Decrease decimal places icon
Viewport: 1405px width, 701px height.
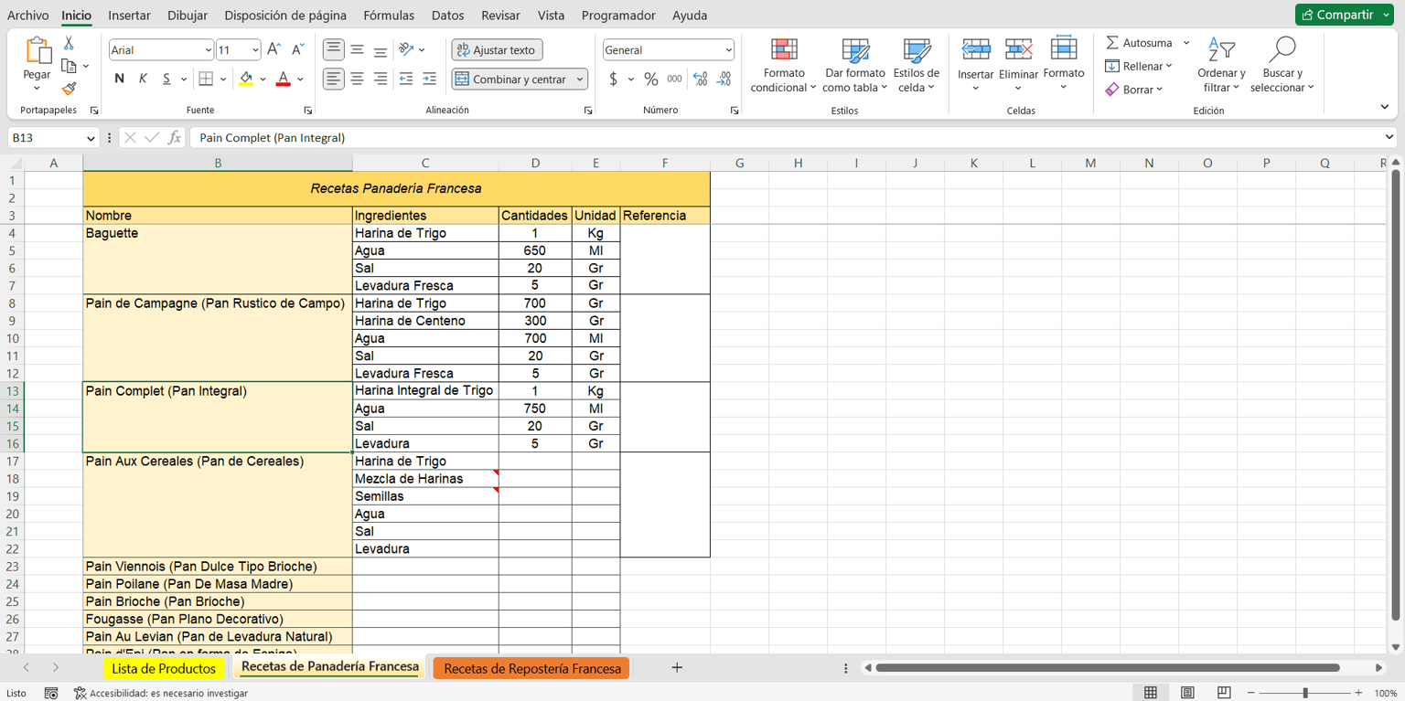click(724, 80)
